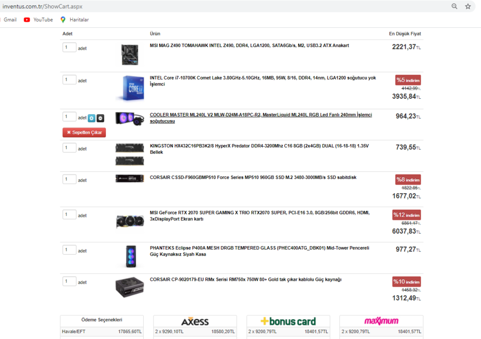Click the blue update quantity icon for Cooler Master

[x=91, y=118]
